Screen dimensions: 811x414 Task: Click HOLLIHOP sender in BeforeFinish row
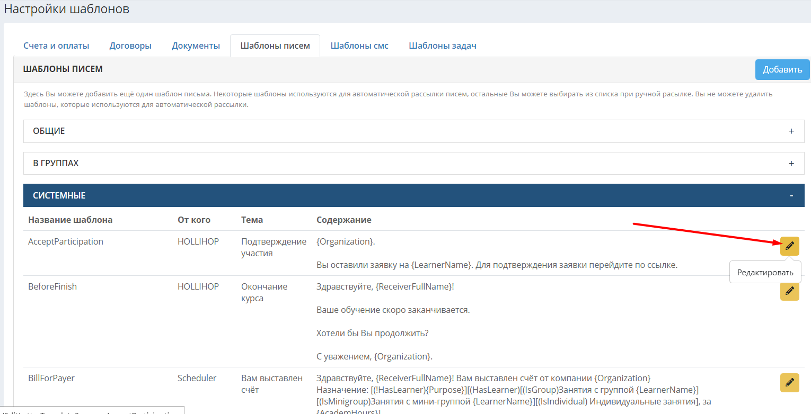click(198, 286)
